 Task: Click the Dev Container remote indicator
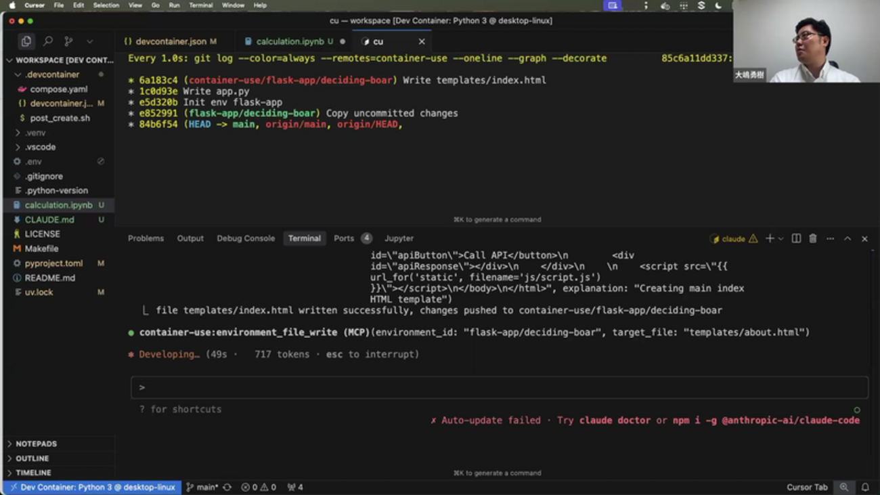pos(93,488)
